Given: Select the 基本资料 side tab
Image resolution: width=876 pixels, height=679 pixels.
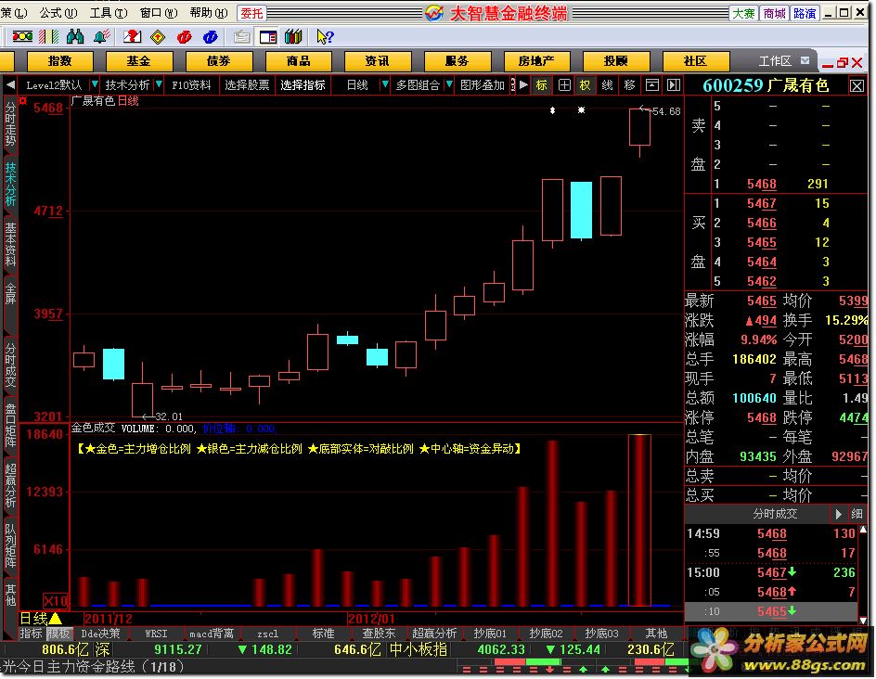Looking at the screenshot, I should 10,244.
